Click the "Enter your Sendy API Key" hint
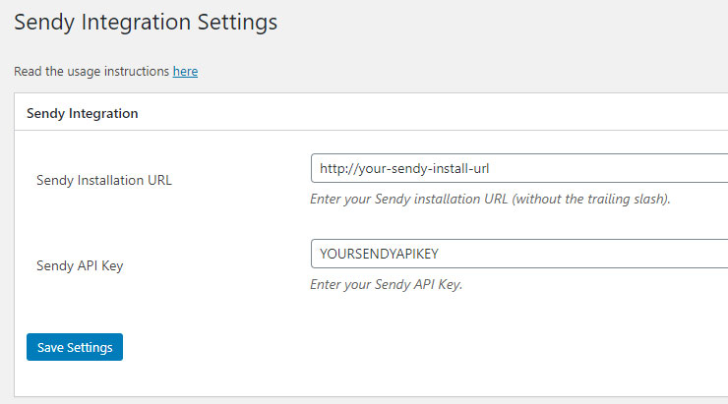Image resolution: width=728 pixels, height=404 pixels. (387, 284)
